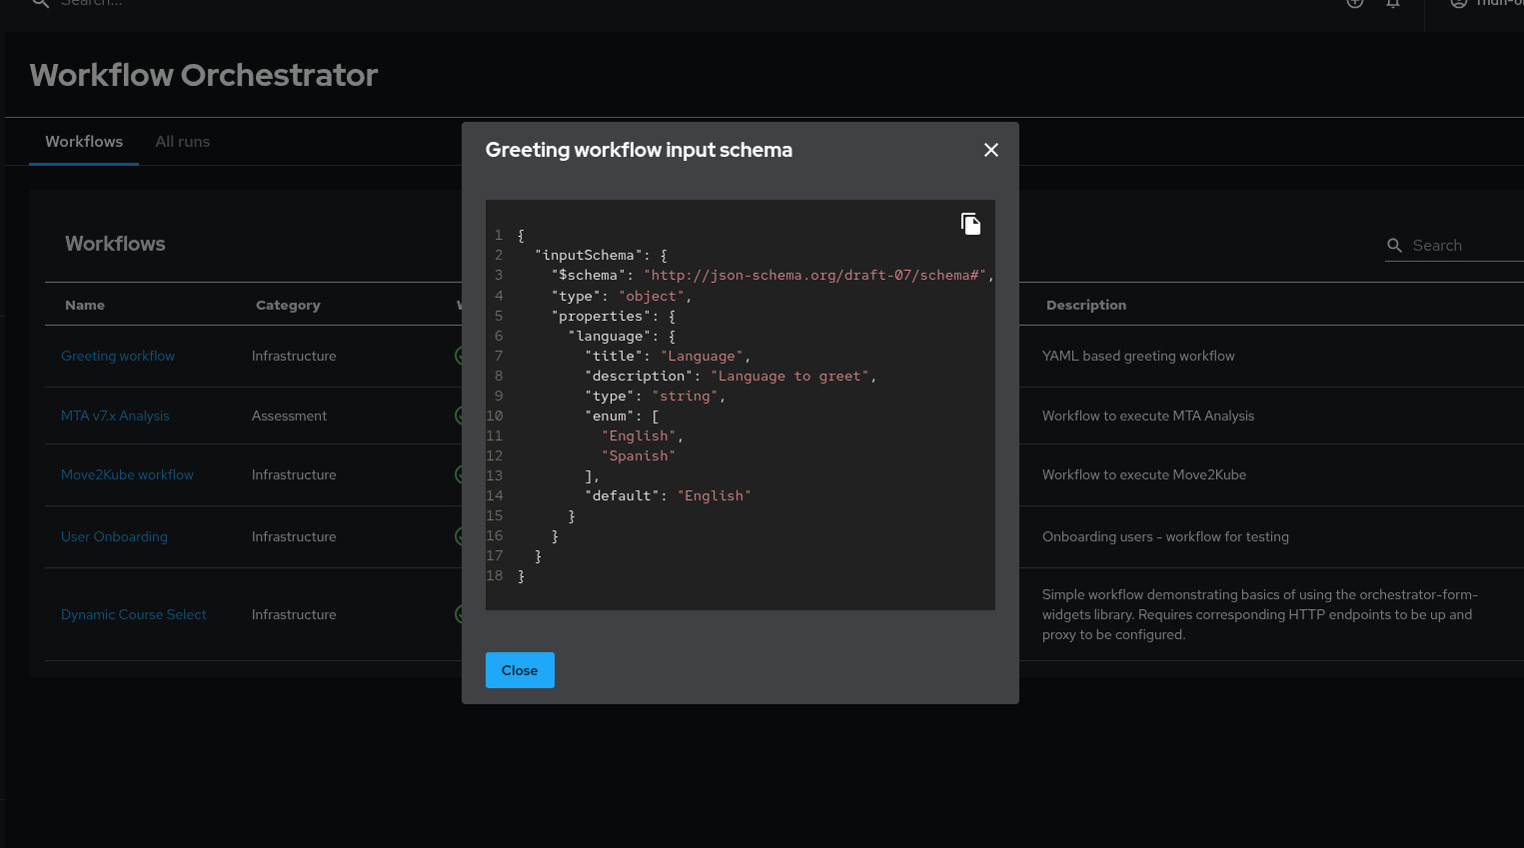The height and width of the screenshot is (848, 1524).
Task: Sort by the Name column header
Action: pyautogui.click(x=85, y=305)
